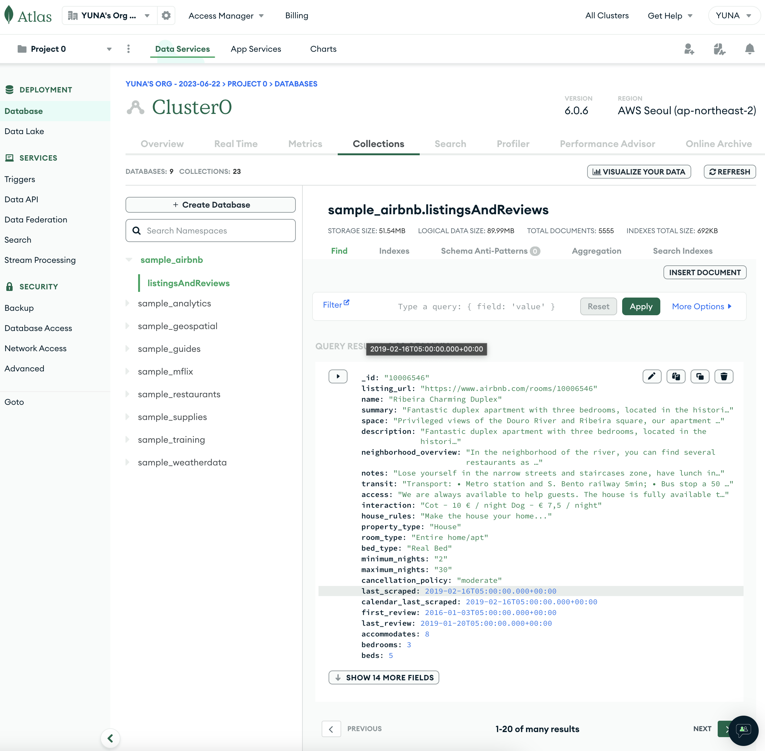The height and width of the screenshot is (751, 765).
Task: Click the Insert Document button
Action: [705, 273]
